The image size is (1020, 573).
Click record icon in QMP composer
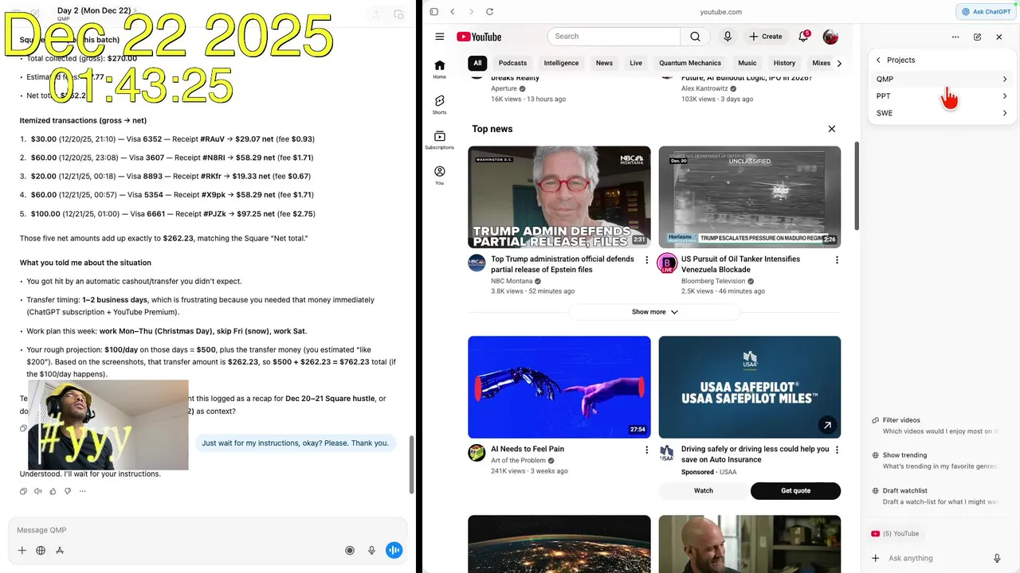[350, 550]
